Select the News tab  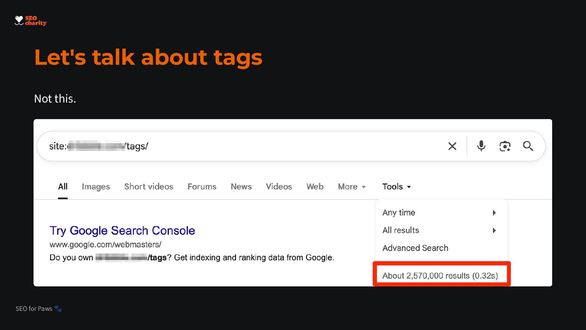tap(241, 186)
